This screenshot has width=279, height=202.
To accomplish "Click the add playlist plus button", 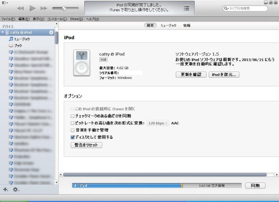I will [x=5, y=189].
